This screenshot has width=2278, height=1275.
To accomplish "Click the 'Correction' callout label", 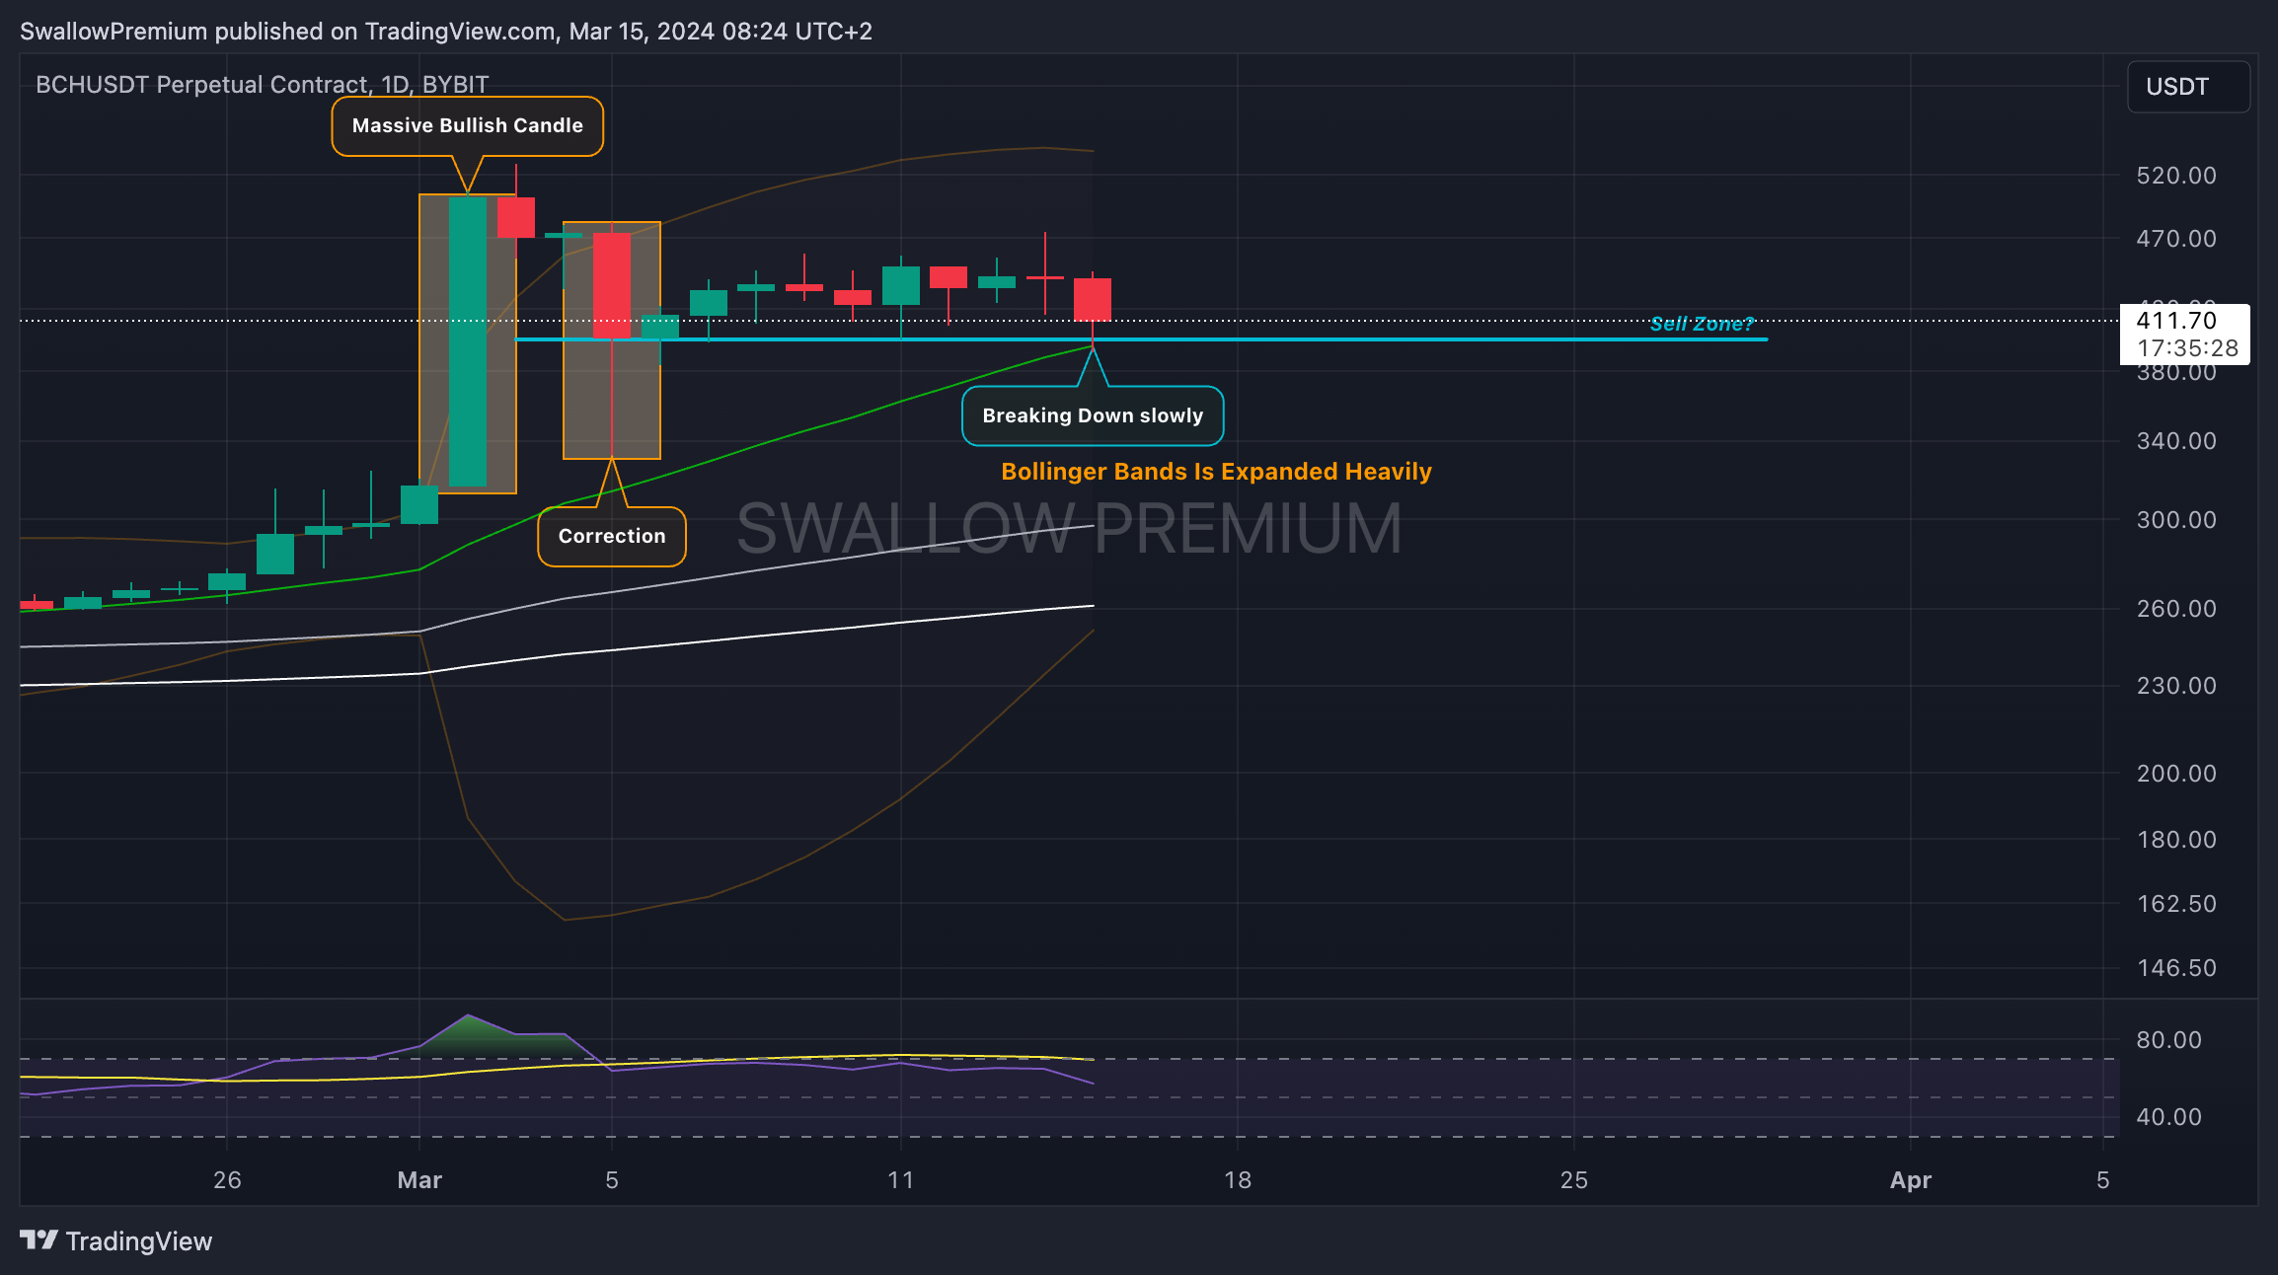I will pos(612,537).
